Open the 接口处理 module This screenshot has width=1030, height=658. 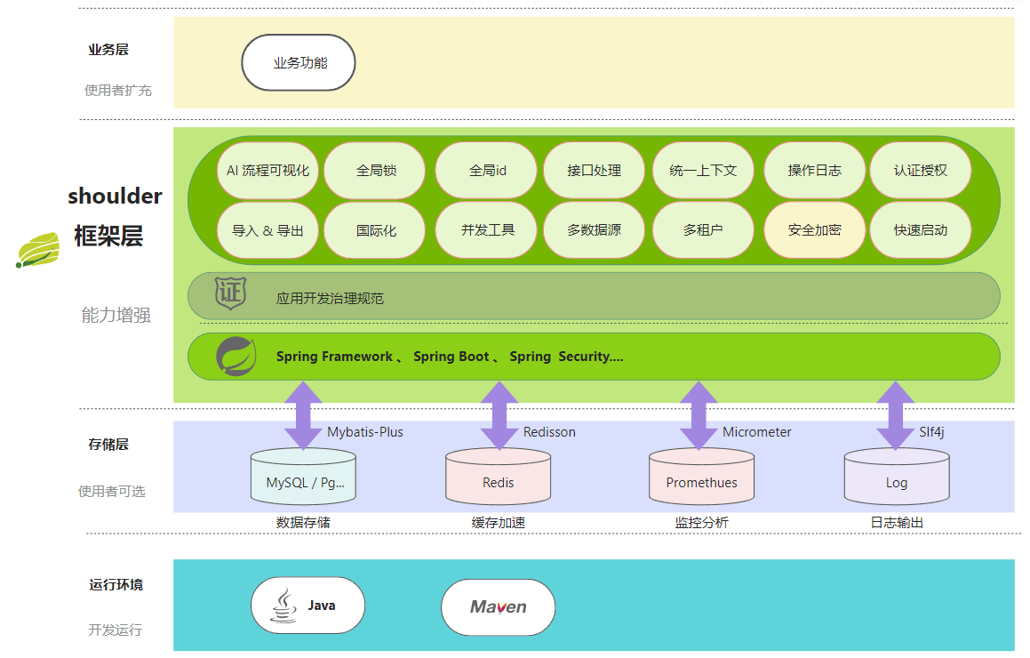595,170
